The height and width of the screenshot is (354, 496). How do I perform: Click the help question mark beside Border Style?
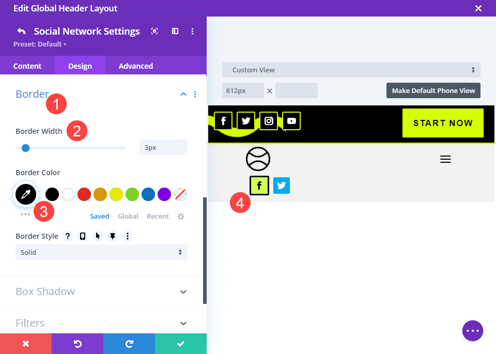[68, 236]
